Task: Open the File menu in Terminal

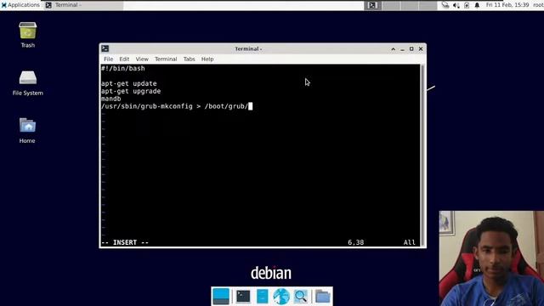Action: tap(108, 59)
